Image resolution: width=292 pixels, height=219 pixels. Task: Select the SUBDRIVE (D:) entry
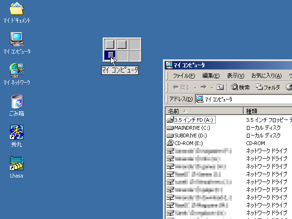191,136
